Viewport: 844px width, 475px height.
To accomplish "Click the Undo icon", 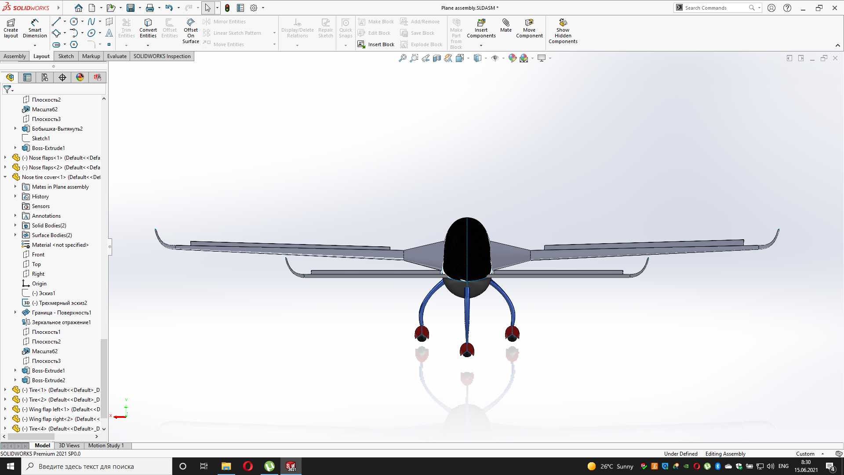I will [169, 8].
